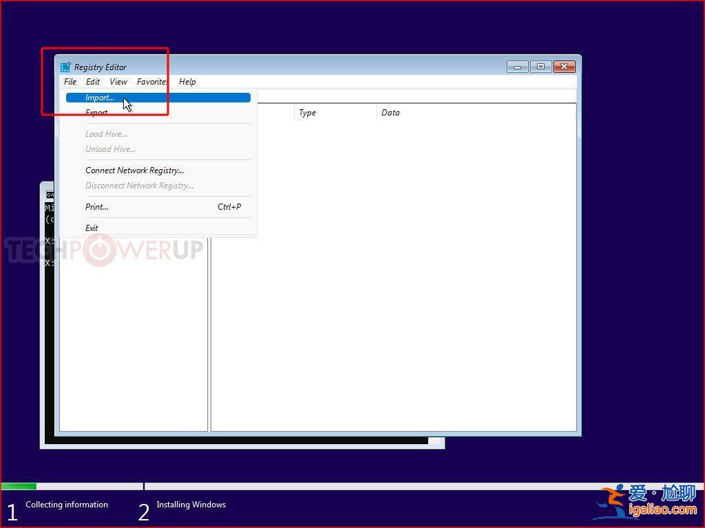Click the Installing Windows setup step
The height and width of the screenshot is (528, 705).
tap(191, 504)
